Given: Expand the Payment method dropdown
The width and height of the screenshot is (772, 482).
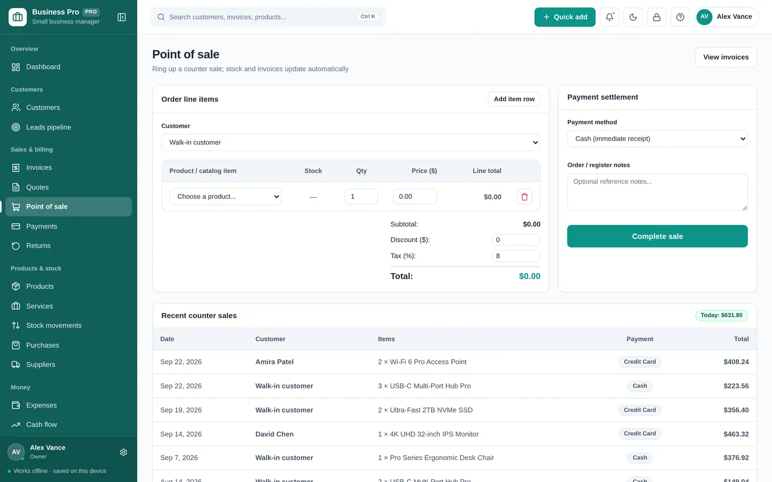Looking at the screenshot, I should [x=657, y=139].
